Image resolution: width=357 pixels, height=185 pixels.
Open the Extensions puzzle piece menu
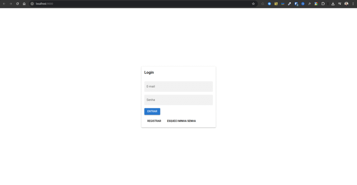pyautogui.click(x=323, y=3)
